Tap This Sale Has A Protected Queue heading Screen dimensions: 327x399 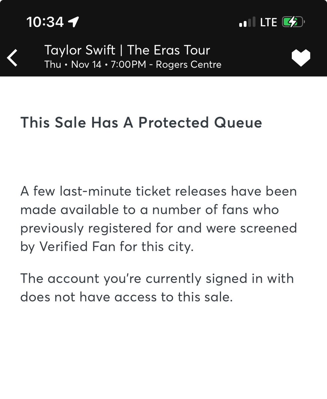[x=141, y=123]
